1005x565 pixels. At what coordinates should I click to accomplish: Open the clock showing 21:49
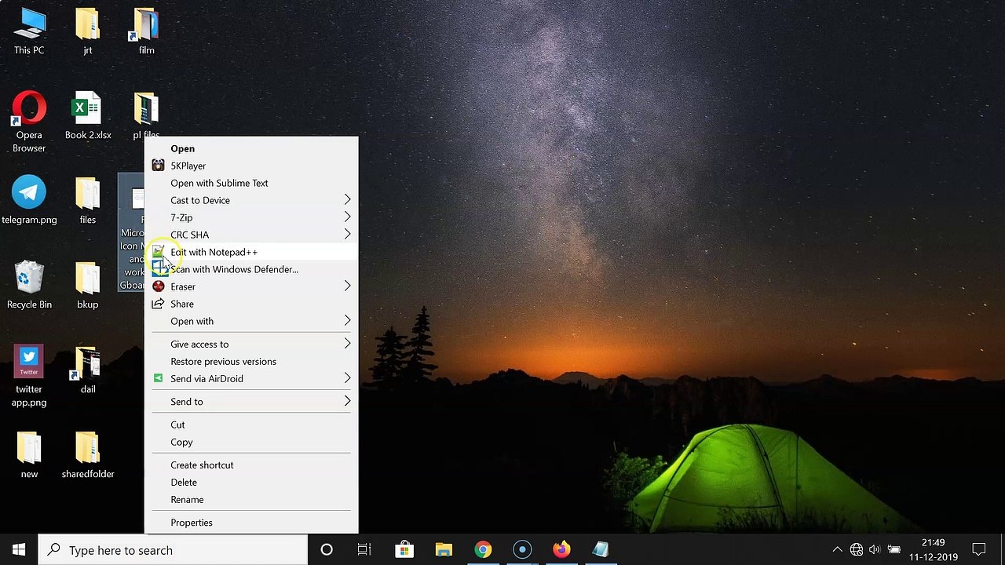pyautogui.click(x=934, y=549)
